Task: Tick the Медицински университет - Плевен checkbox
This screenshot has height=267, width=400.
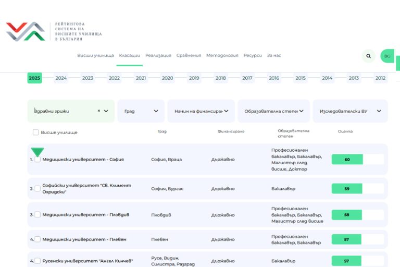Action: [37, 239]
